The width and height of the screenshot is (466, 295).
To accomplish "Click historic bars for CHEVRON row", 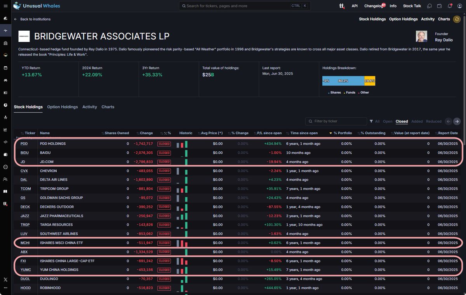I will click(x=182, y=171).
